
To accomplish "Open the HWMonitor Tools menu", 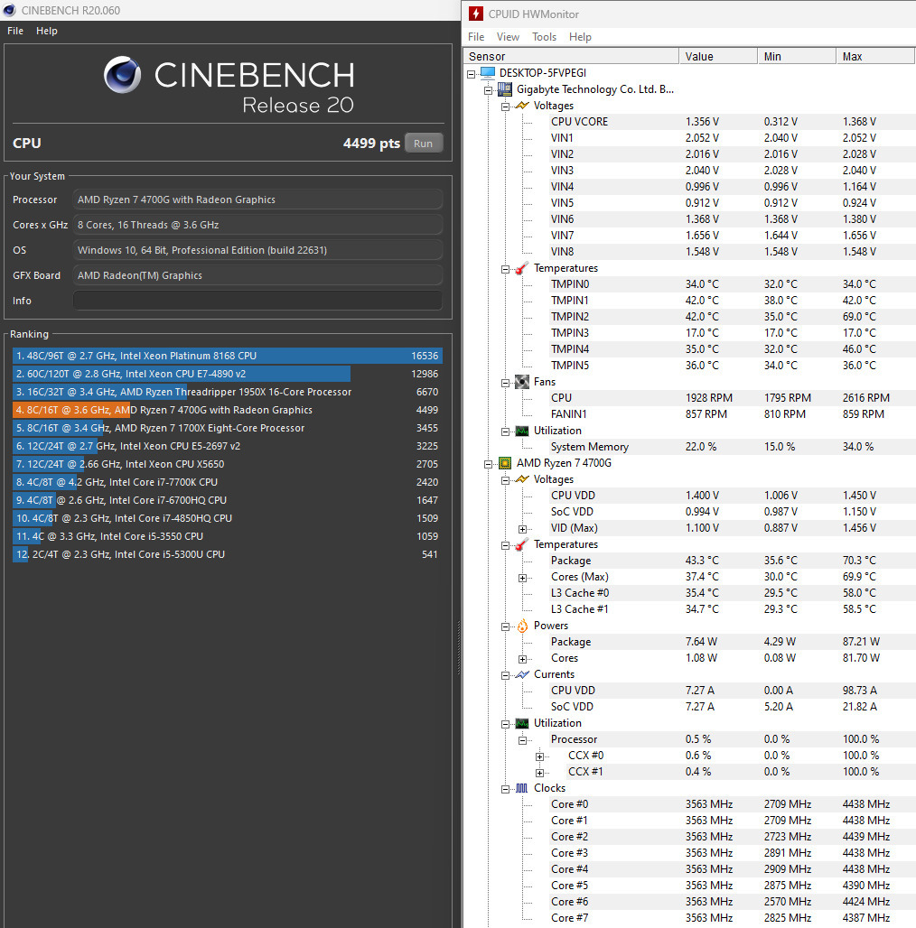I will click(544, 37).
